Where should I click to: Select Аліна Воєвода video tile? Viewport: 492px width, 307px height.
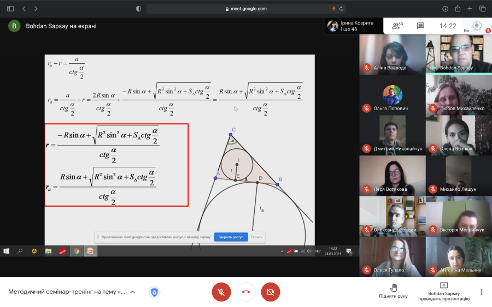(392, 55)
